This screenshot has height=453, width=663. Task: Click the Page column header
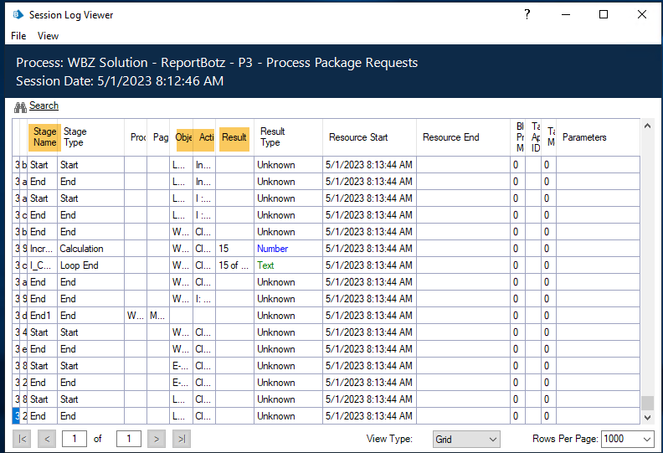point(159,137)
